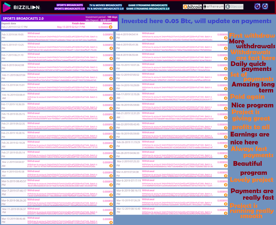Image resolution: width=276 pixels, height=225 pixels.
Task: Open Sports Broadcasts menu item
Action: (70, 5)
